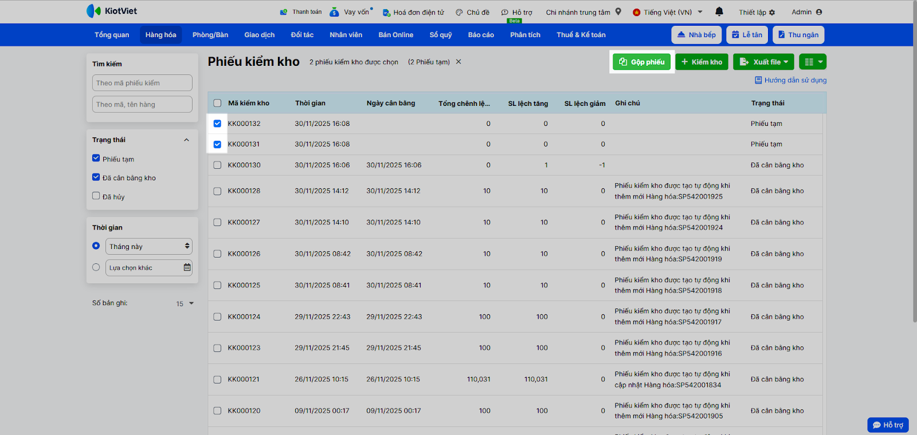Click the Admin user account icon
The width and height of the screenshot is (917, 435).
[819, 12]
